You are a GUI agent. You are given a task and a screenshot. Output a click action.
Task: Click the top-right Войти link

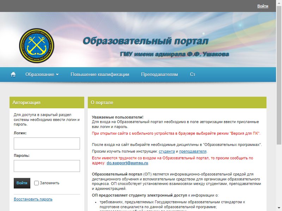pos(263,6)
